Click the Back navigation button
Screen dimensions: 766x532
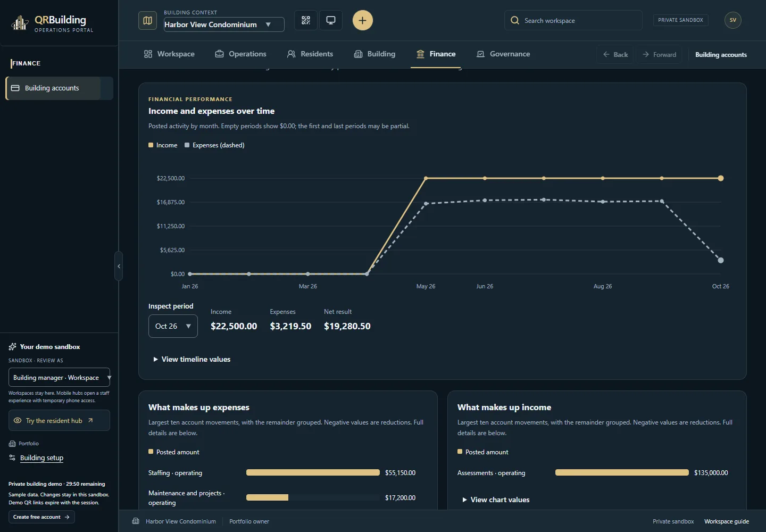tap(615, 54)
